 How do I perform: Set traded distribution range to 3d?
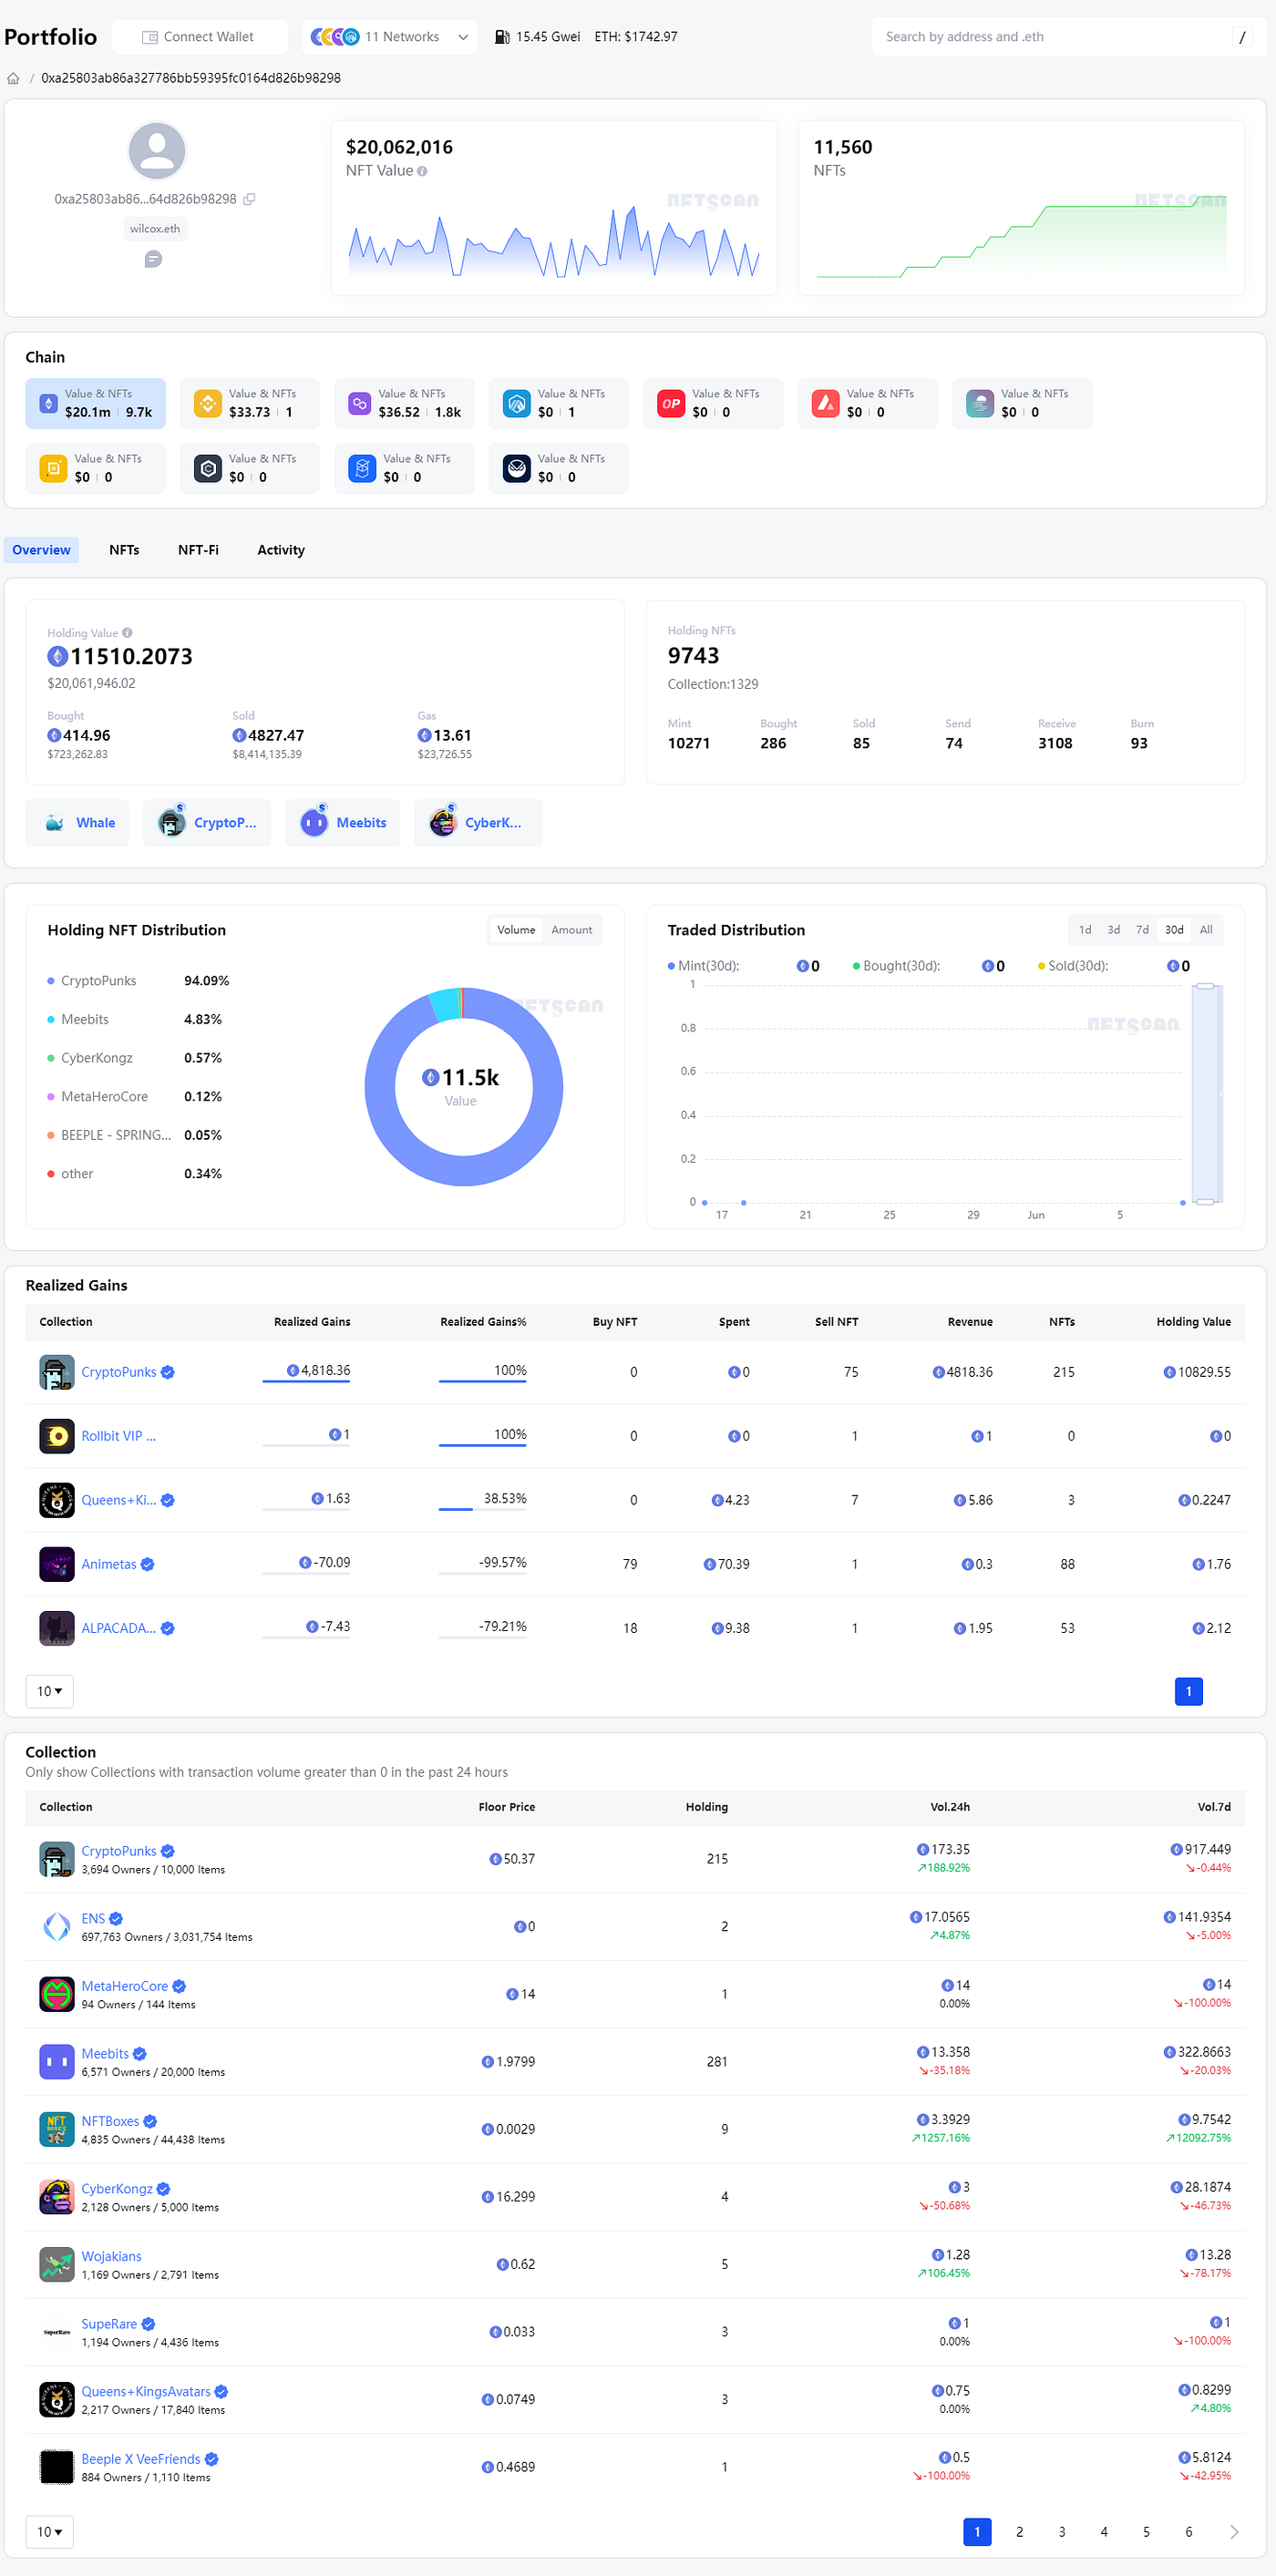[1113, 930]
